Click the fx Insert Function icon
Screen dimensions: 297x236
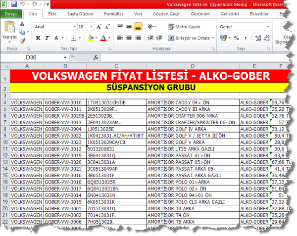(x=96, y=57)
